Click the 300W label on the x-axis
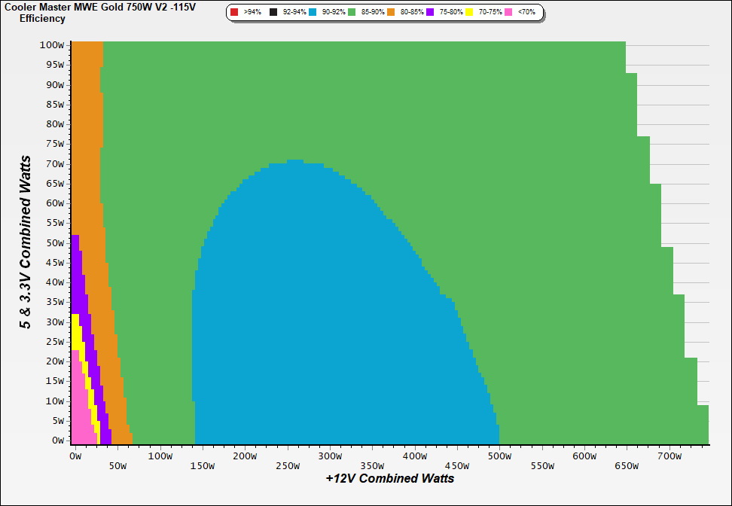 click(330, 456)
